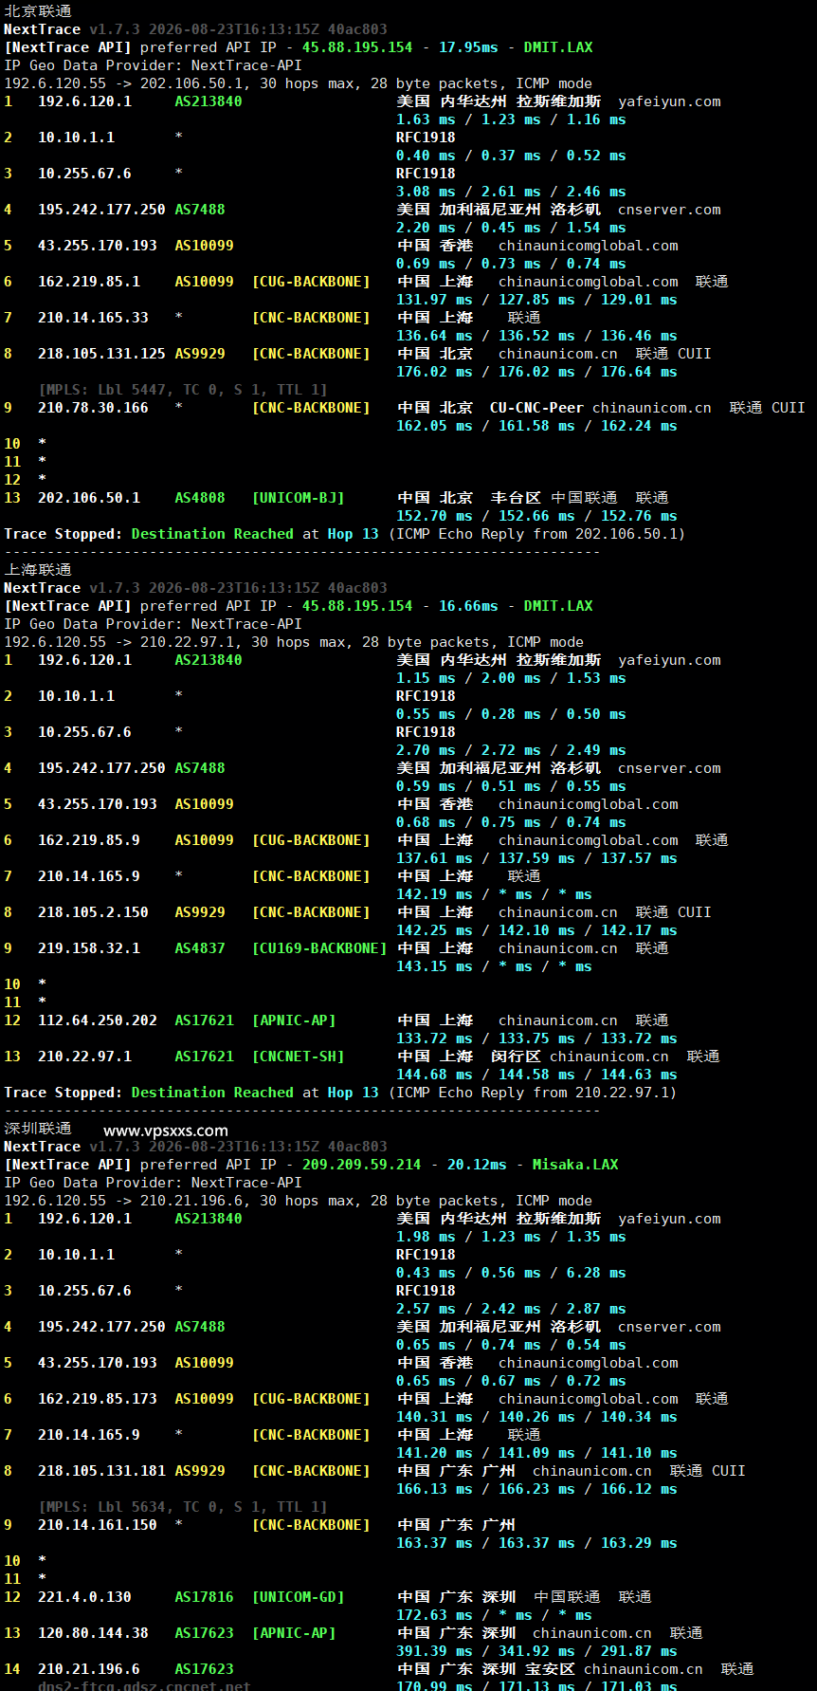Select the 16.66ms API latency value
Screen dimensions: 817x1691
click(468, 606)
